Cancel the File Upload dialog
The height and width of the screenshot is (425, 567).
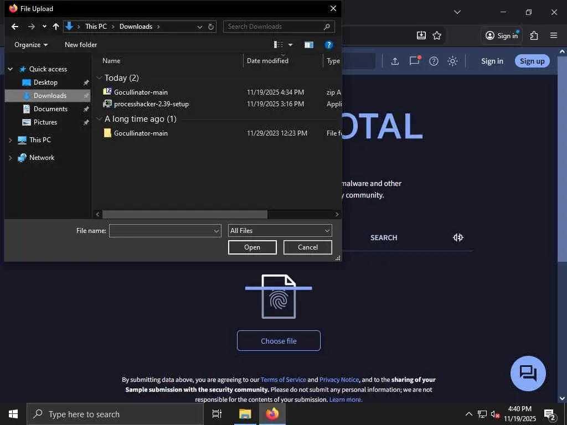(308, 247)
